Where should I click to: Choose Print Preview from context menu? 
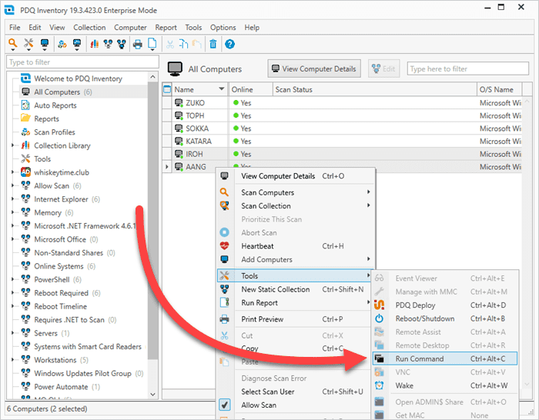296,319
